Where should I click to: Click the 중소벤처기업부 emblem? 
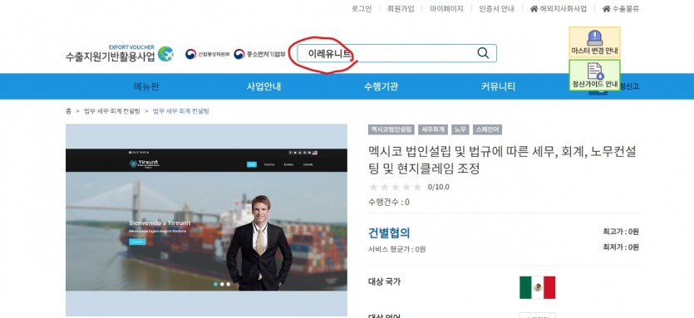[239, 54]
